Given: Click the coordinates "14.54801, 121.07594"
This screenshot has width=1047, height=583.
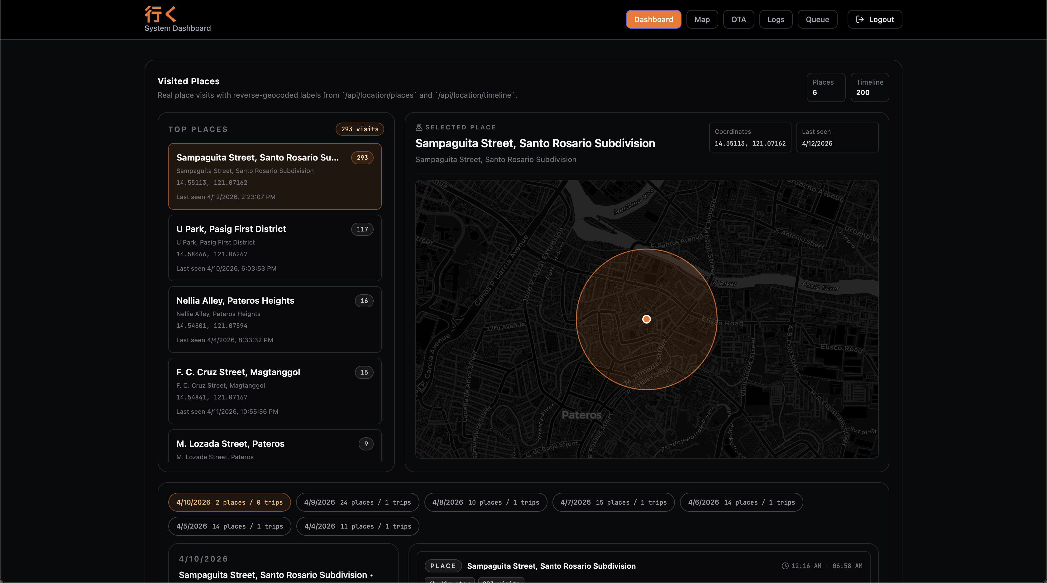Looking at the screenshot, I should [212, 326].
